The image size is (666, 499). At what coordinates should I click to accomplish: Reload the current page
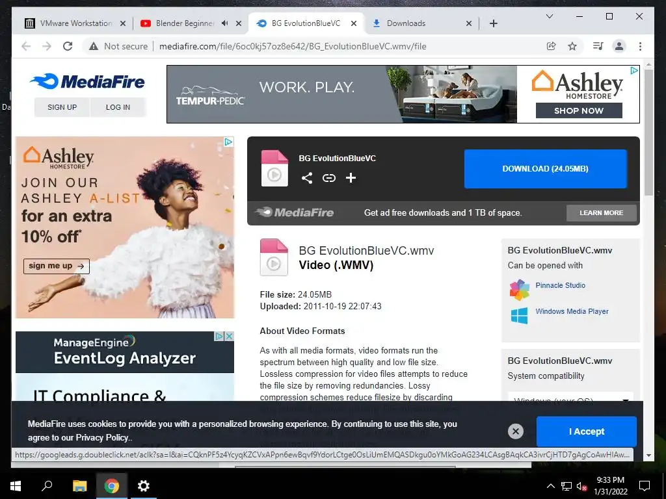pyautogui.click(x=68, y=46)
